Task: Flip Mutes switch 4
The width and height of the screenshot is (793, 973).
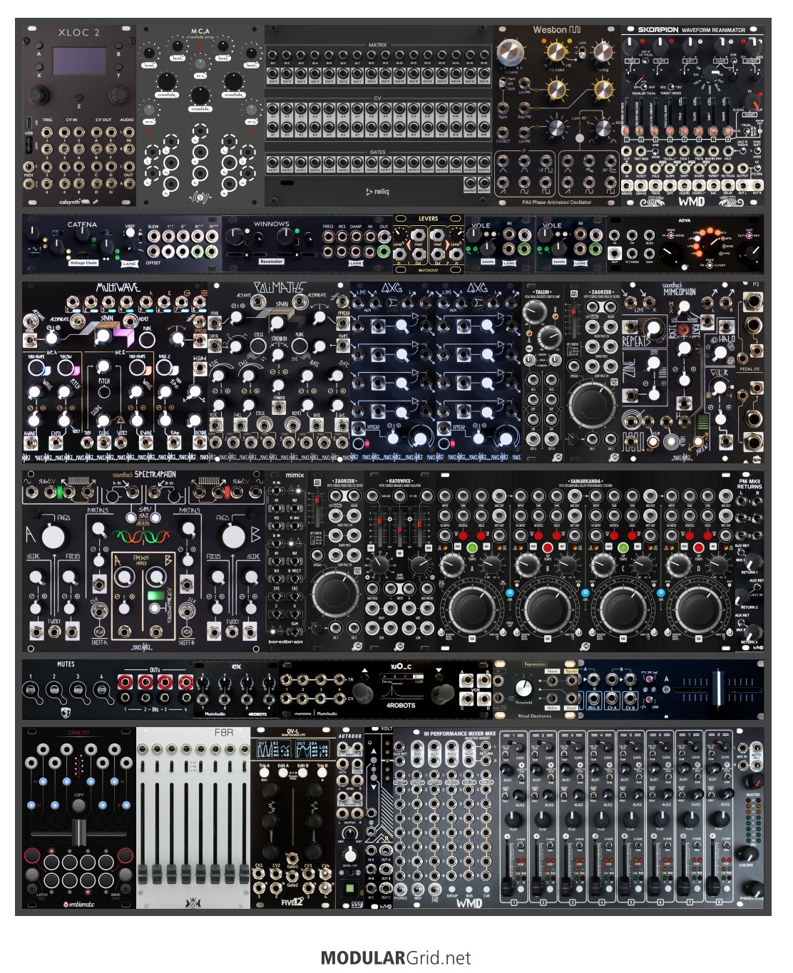Action: point(103,689)
